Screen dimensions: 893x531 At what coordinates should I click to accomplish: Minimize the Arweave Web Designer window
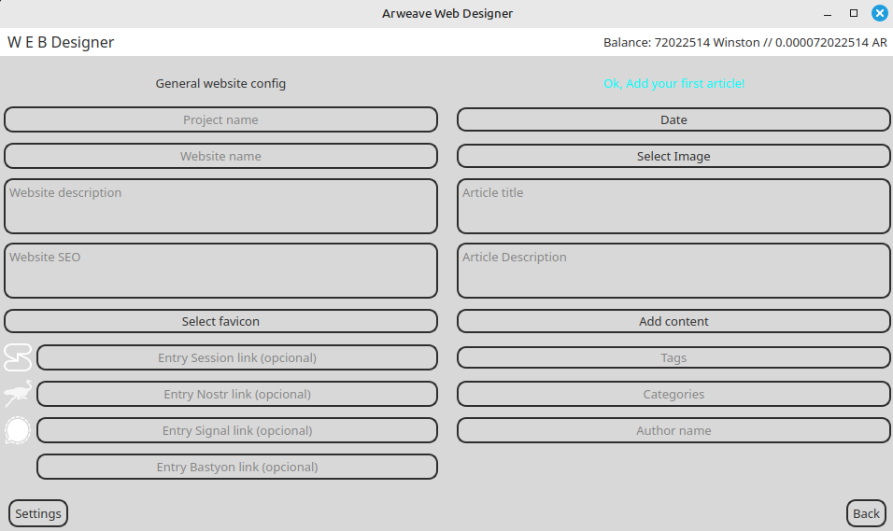click(828, 14)
